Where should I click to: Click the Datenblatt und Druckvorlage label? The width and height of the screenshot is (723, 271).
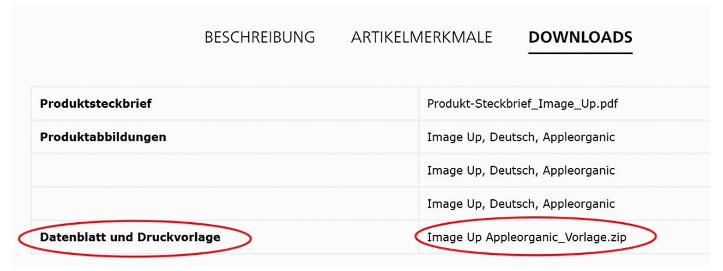click(x=130, y=237)
